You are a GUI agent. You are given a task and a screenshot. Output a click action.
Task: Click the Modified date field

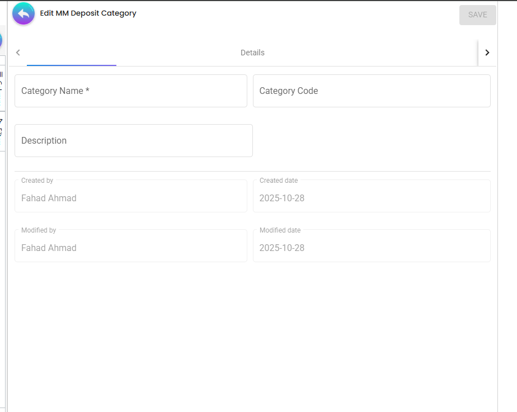pyautogui.click(x=372, y=245)
